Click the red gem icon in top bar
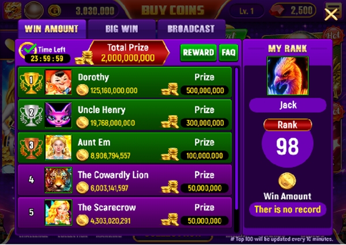This screenshot has width=346, height=245. tap(277, 10)
